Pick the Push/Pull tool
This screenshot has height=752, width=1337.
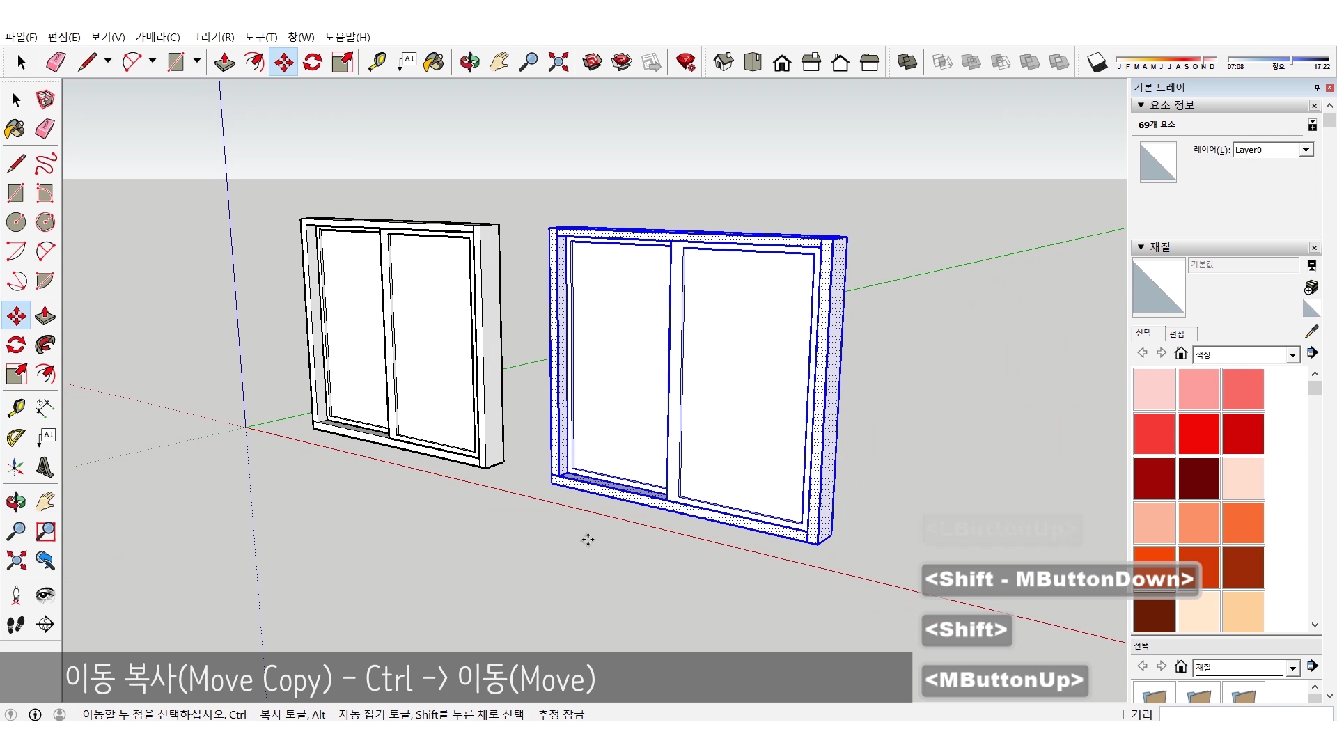45,316
